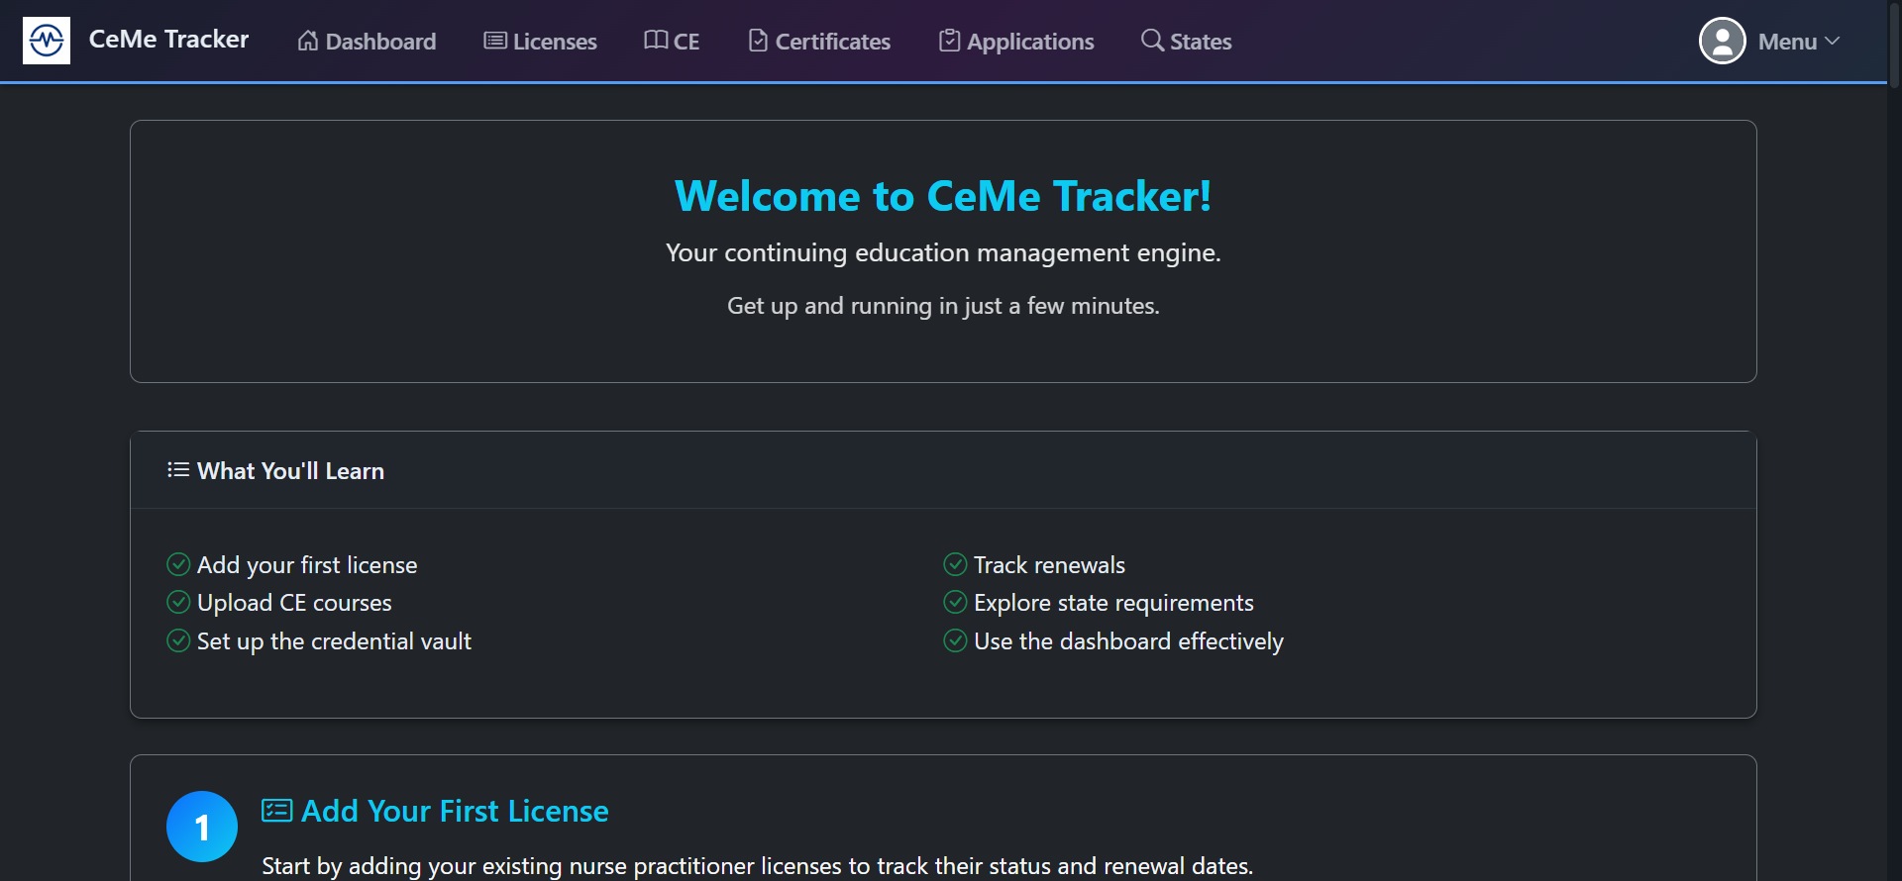The height and width of the screenshot is (881, 1902).
Task: Click 'Your continuing education management engine.' text
Action: (943, 252)
